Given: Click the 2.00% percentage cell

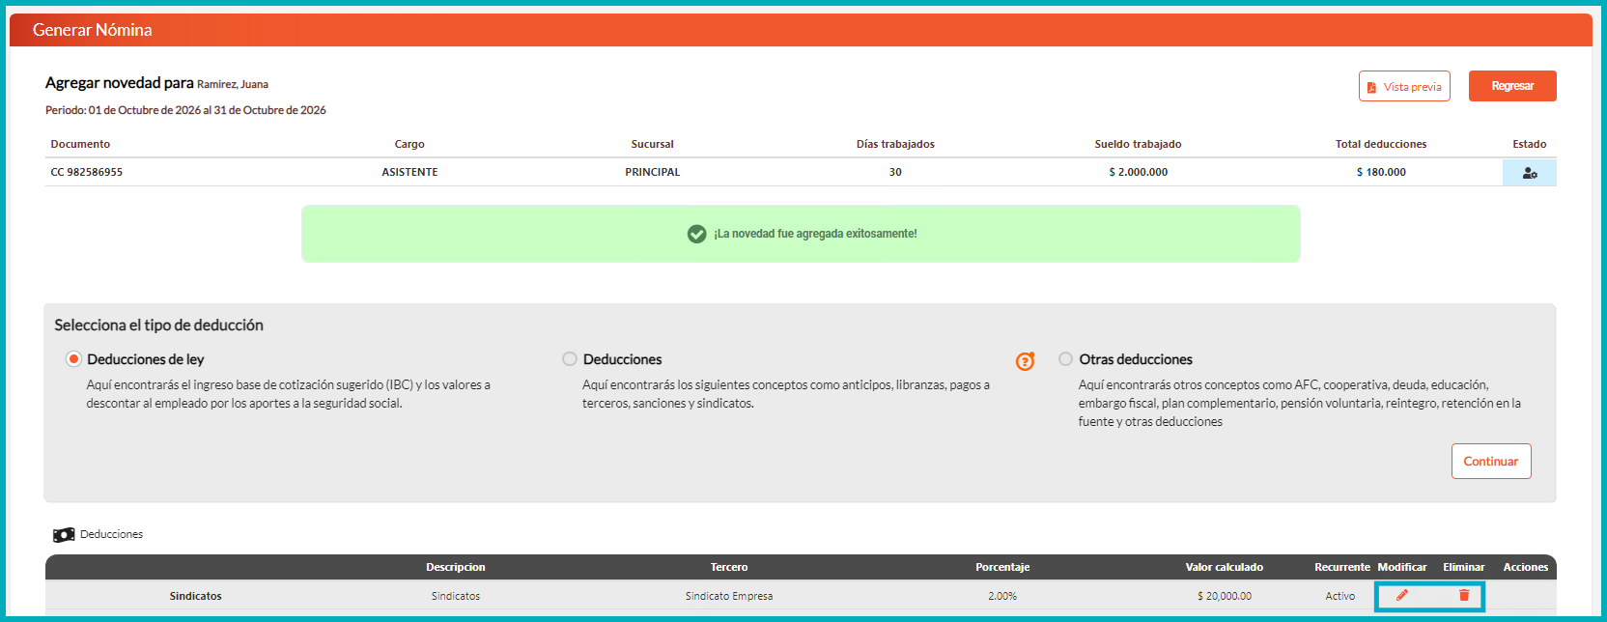Looking at the screenshot, I should tap(1002, 596).
